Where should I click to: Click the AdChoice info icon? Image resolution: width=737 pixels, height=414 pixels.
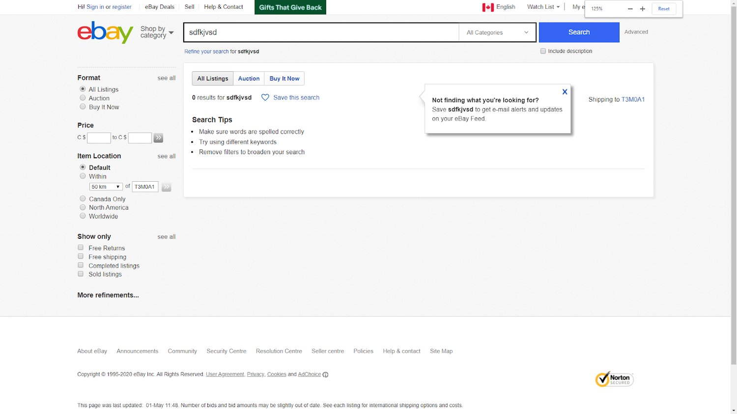click(325, 375)
